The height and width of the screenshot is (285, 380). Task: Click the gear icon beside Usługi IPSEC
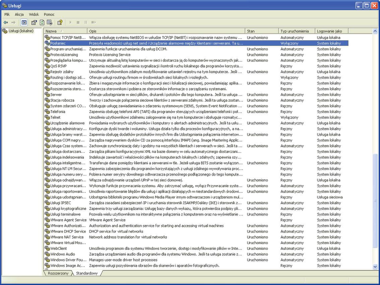47,203
